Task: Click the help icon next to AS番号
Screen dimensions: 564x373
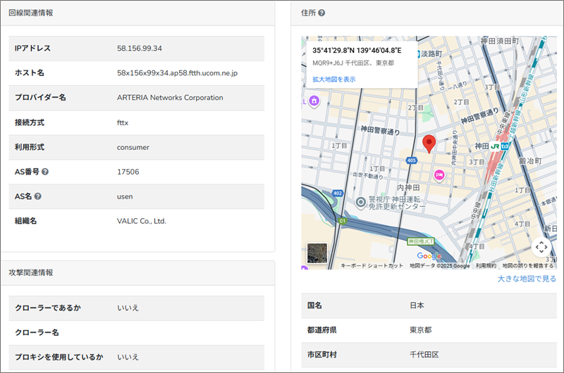Action: tap(45, 172)
